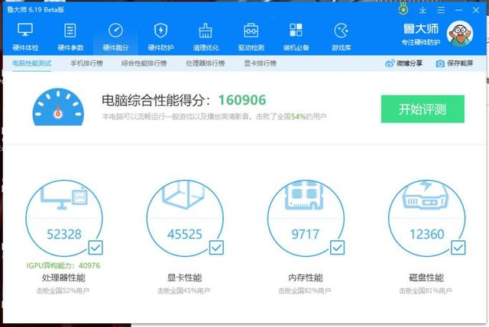Viewport: 489px width, 327px height.
Task: Uncheck the 内存性能 test checkbox
Action: (x=337, y=248)
